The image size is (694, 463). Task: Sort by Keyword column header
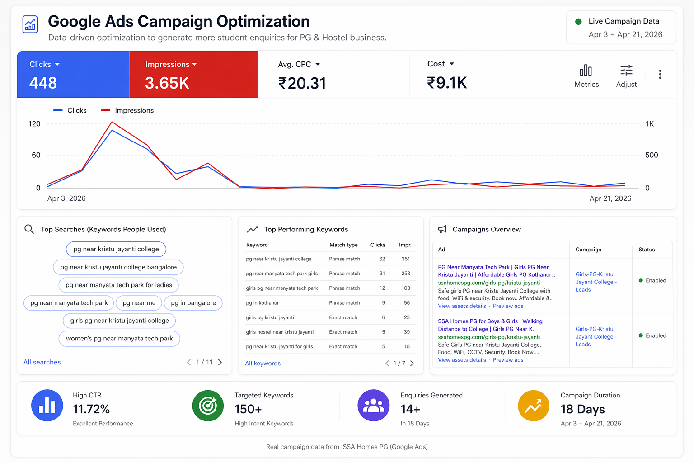click(x=257, y=245)
